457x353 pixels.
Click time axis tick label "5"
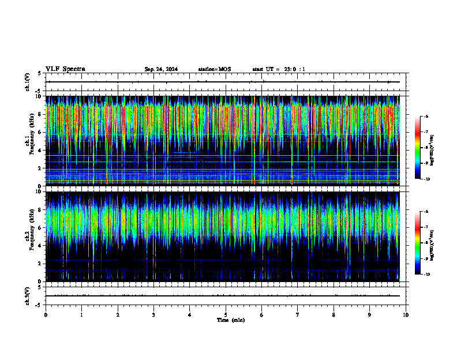coord(226,315)
